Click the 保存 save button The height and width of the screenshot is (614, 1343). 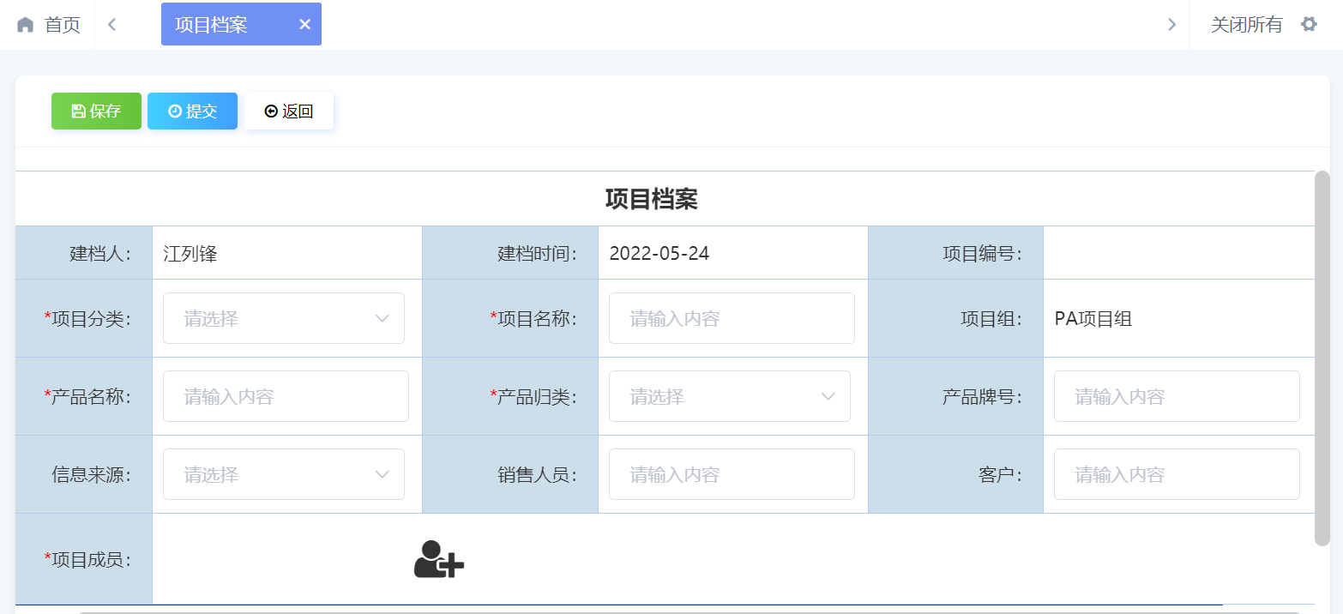click(96, 111)
